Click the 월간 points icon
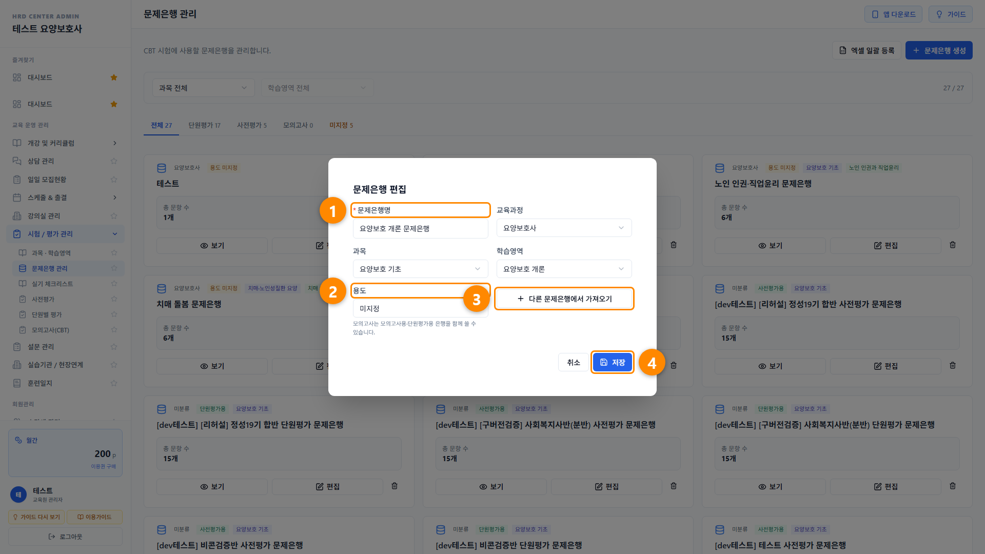The height and width of the screenshot is (554, 985). point(18,440)
